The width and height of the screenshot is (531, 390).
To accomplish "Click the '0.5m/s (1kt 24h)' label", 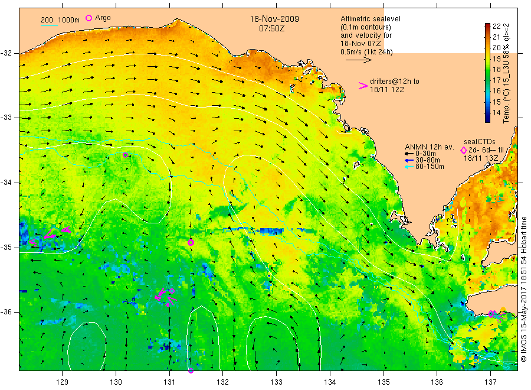I will [366, 52].
